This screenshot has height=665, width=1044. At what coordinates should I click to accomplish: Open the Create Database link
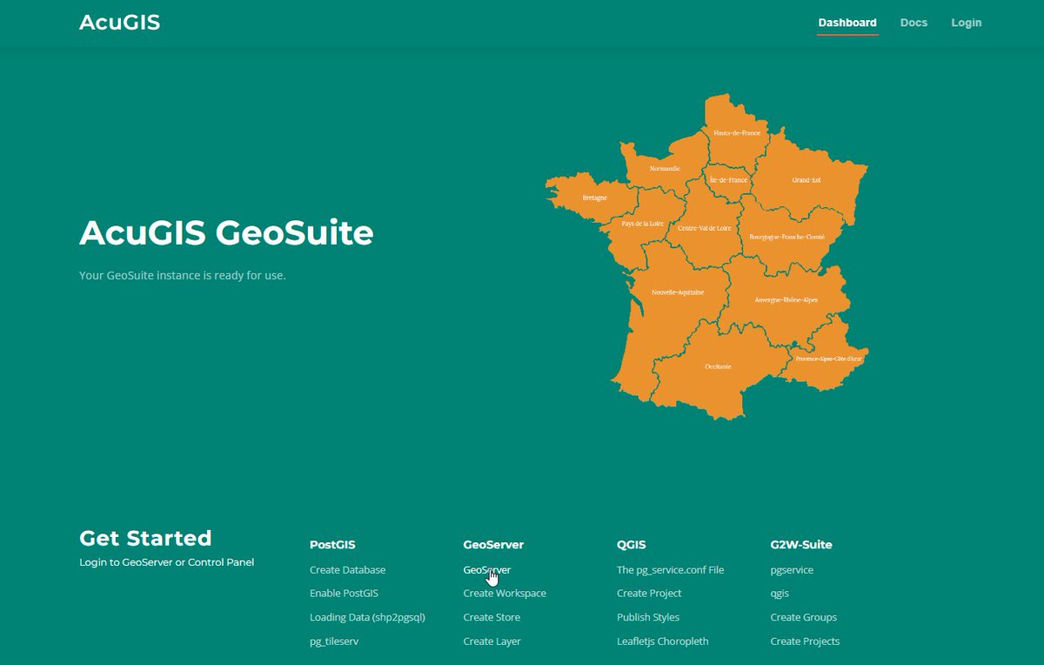(347, 570)
